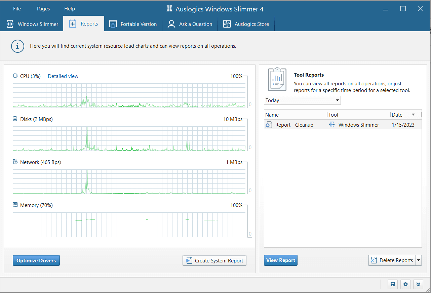
Task: Click the CPU (3%) label
Action: click(x=30, y=76)
